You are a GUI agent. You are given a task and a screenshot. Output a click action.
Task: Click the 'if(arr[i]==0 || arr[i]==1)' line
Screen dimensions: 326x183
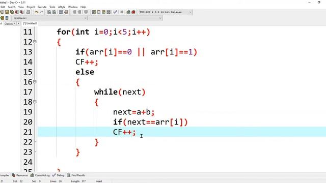tap(136, 52)
